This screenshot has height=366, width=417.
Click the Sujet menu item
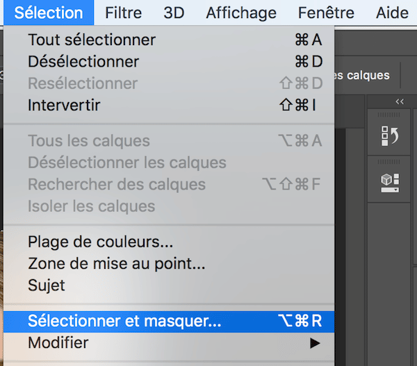coord(47,285)
